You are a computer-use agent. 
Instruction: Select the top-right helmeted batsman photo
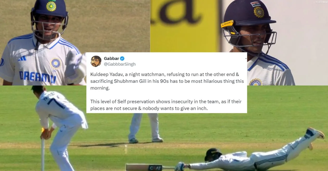(x=239, y=43)
